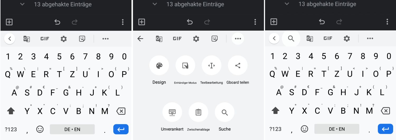Enable Einhändiger Modus keyboard option
Viewport: 396px width, 140px height.
185,65
